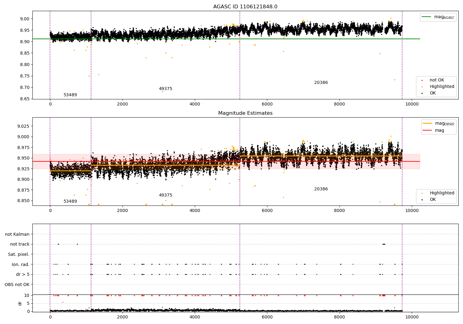Click the 'Ion. rad.' row label

pyautogui.click(x=21, y=264)
